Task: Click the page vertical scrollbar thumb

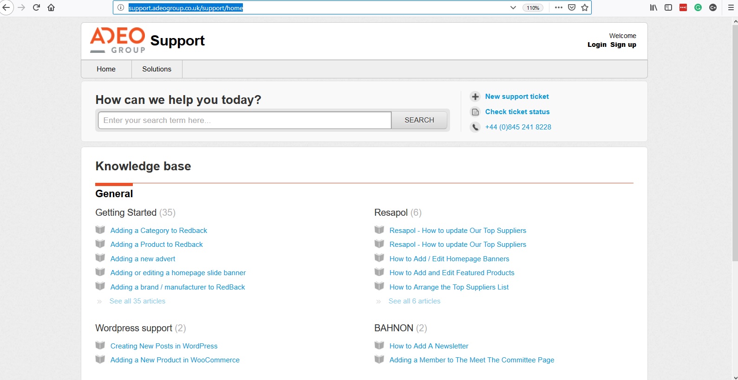Action: point(735,143)
